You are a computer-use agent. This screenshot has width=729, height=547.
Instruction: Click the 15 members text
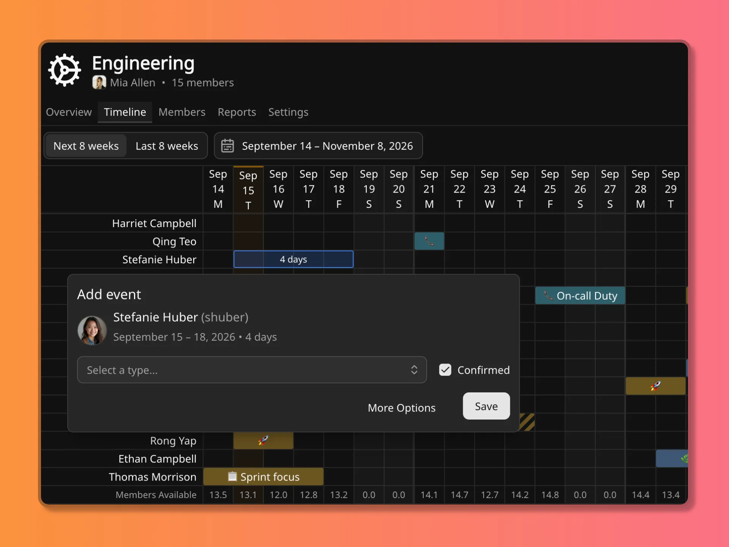coord(202,82)
